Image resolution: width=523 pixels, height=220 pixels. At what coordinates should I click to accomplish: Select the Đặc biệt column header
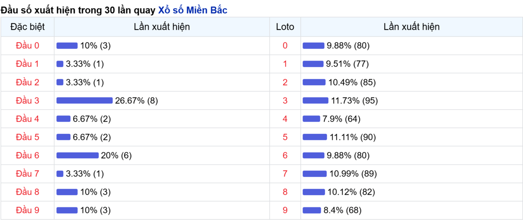[27, 27]
